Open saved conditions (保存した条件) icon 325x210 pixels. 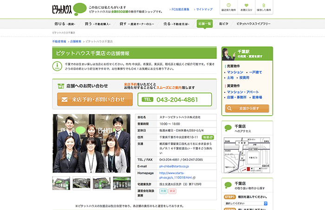tap(264, 6)
